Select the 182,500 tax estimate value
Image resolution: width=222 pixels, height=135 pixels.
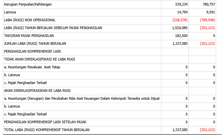[x=181, y=36]
